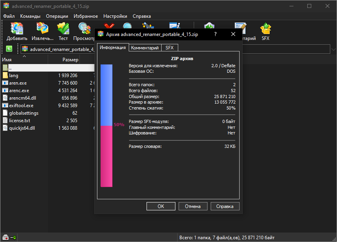Select the 'arencm64.dll' file name
This screenshot has height=242, width=337.
coord(23,98)
